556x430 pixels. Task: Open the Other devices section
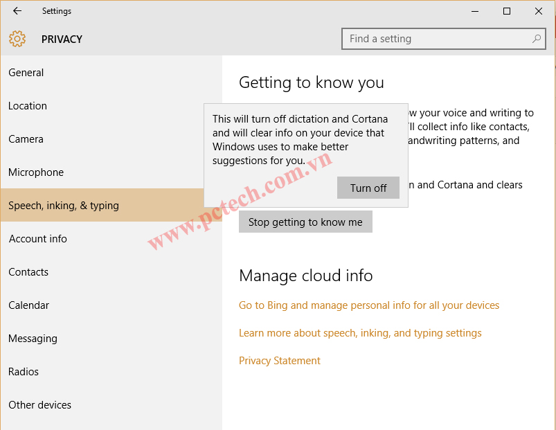point(39,404)
